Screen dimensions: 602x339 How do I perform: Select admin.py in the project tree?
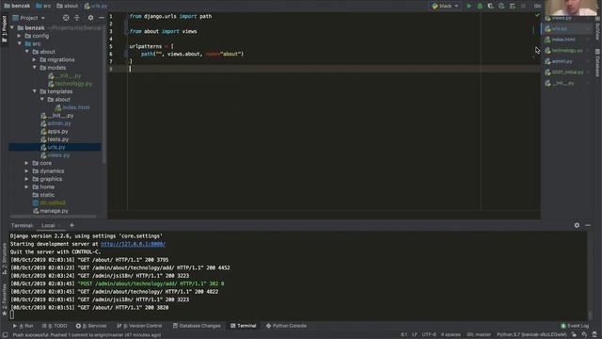pos(55,123)
